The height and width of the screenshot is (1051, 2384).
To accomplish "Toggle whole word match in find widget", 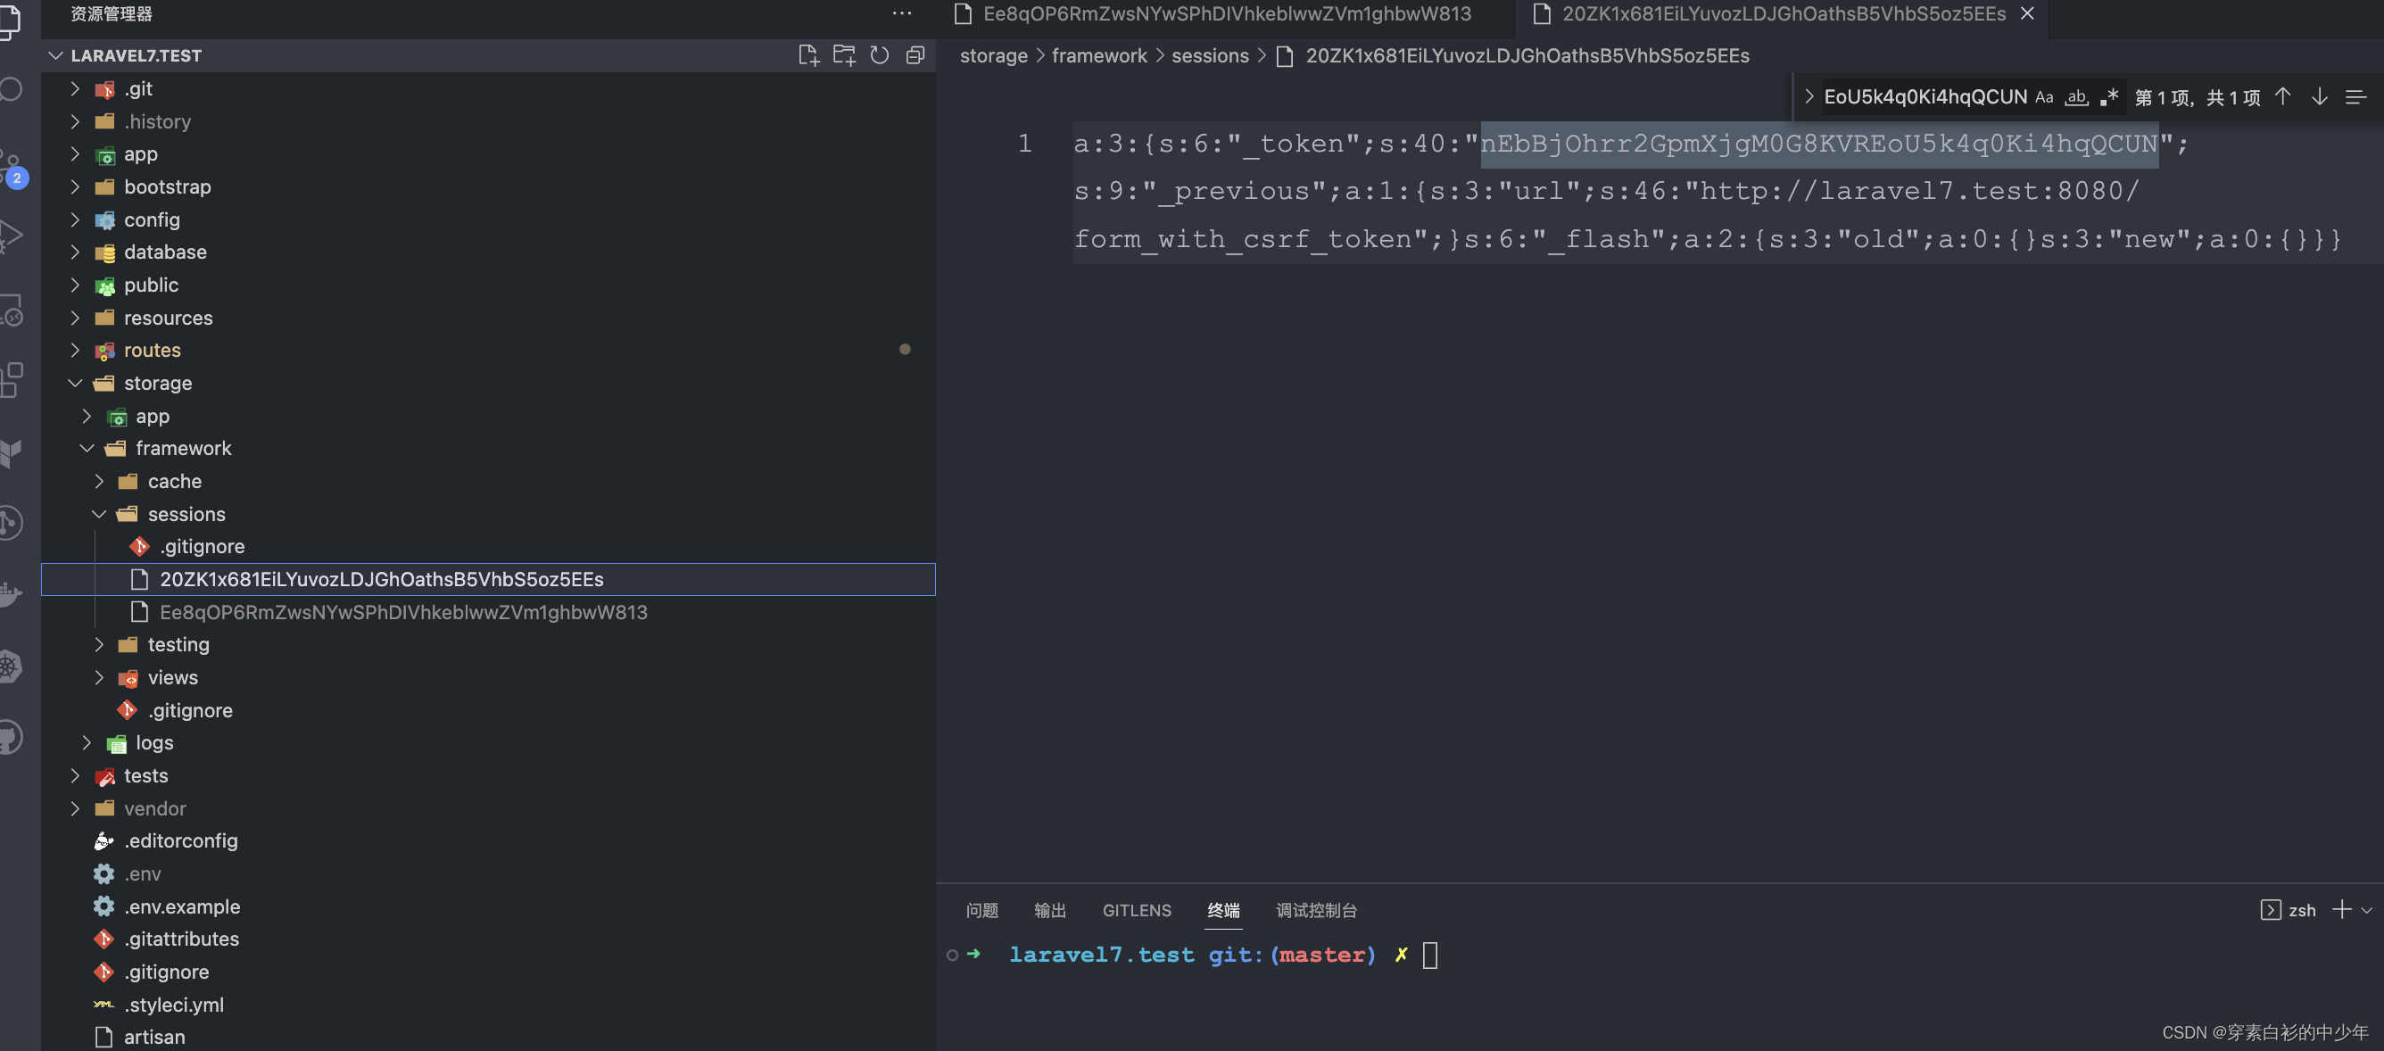I will [2076, 97].
